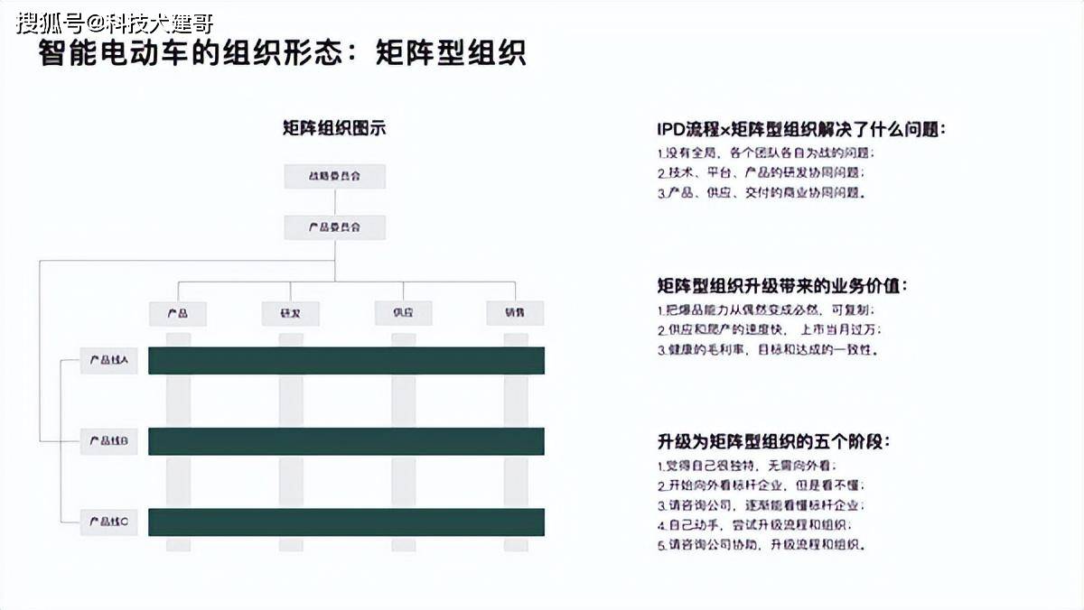The width and height of the screenshot is (1084, 610).
Task: Click the 产品 department box
Action: click(x=178, y=313)
